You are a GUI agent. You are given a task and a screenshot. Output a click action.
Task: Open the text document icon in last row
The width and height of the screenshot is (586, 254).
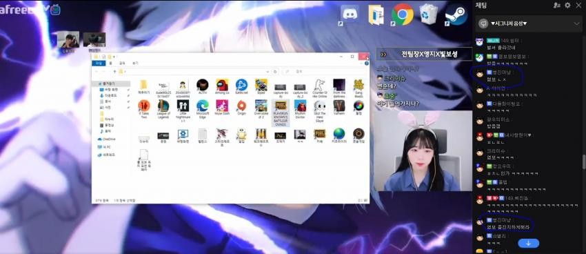pyautogui.click(x=144, y=160)
